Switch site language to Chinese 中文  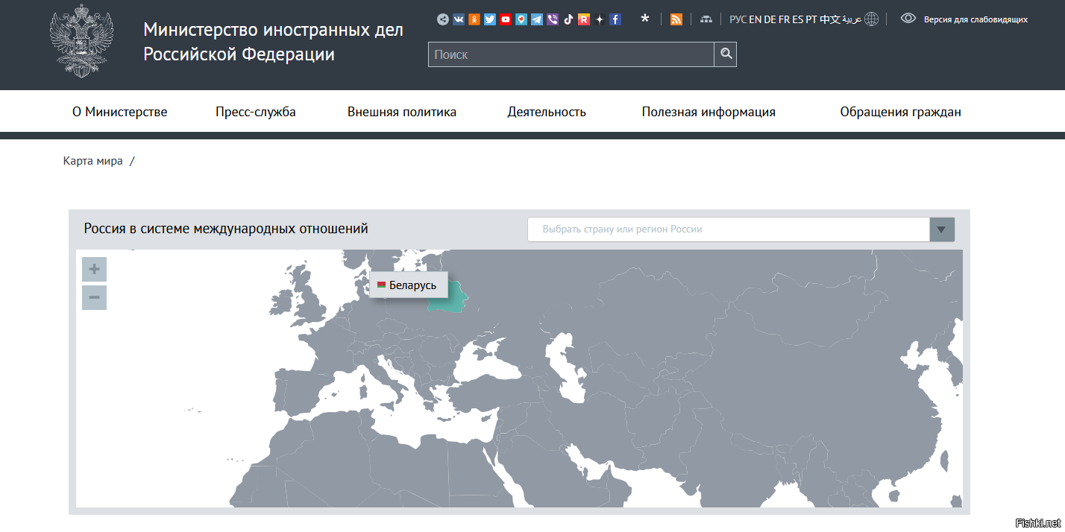[830, 19]
